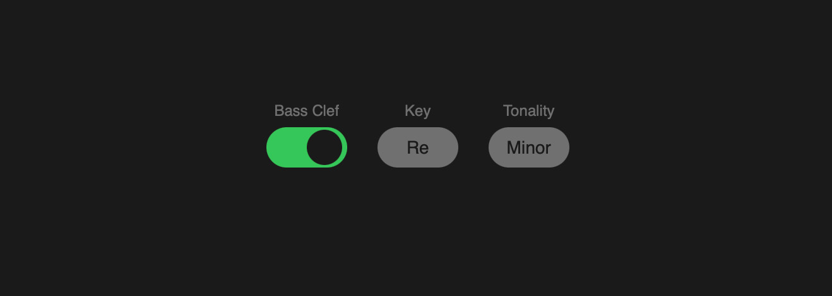832x296 pixels.
Task: Click the Bass Clef label text
Action: click(x=307, y=111)
